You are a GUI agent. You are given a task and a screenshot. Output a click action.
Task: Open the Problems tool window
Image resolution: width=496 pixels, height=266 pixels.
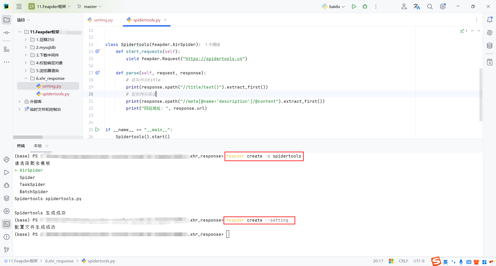click(6, 237)
